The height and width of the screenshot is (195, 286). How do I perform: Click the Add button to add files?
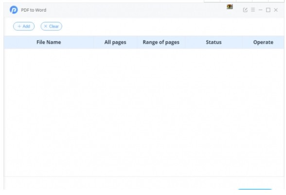coord(24,26)
